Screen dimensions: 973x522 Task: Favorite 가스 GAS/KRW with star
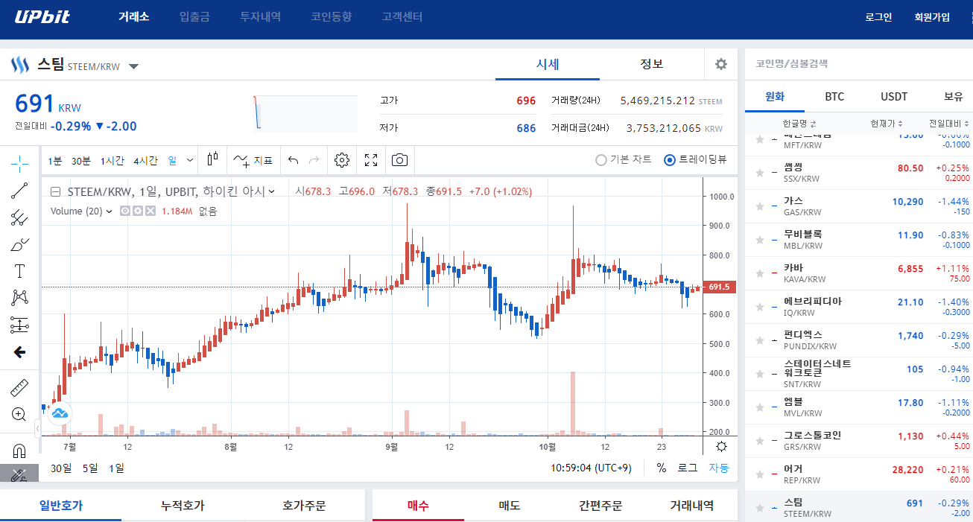pos(759,206)
